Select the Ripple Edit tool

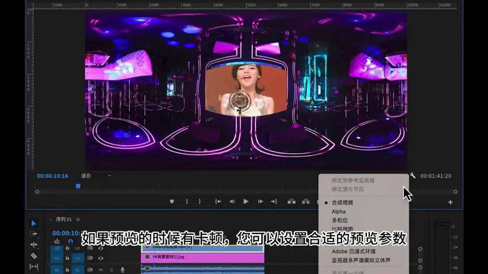click(x=34, y=245)
